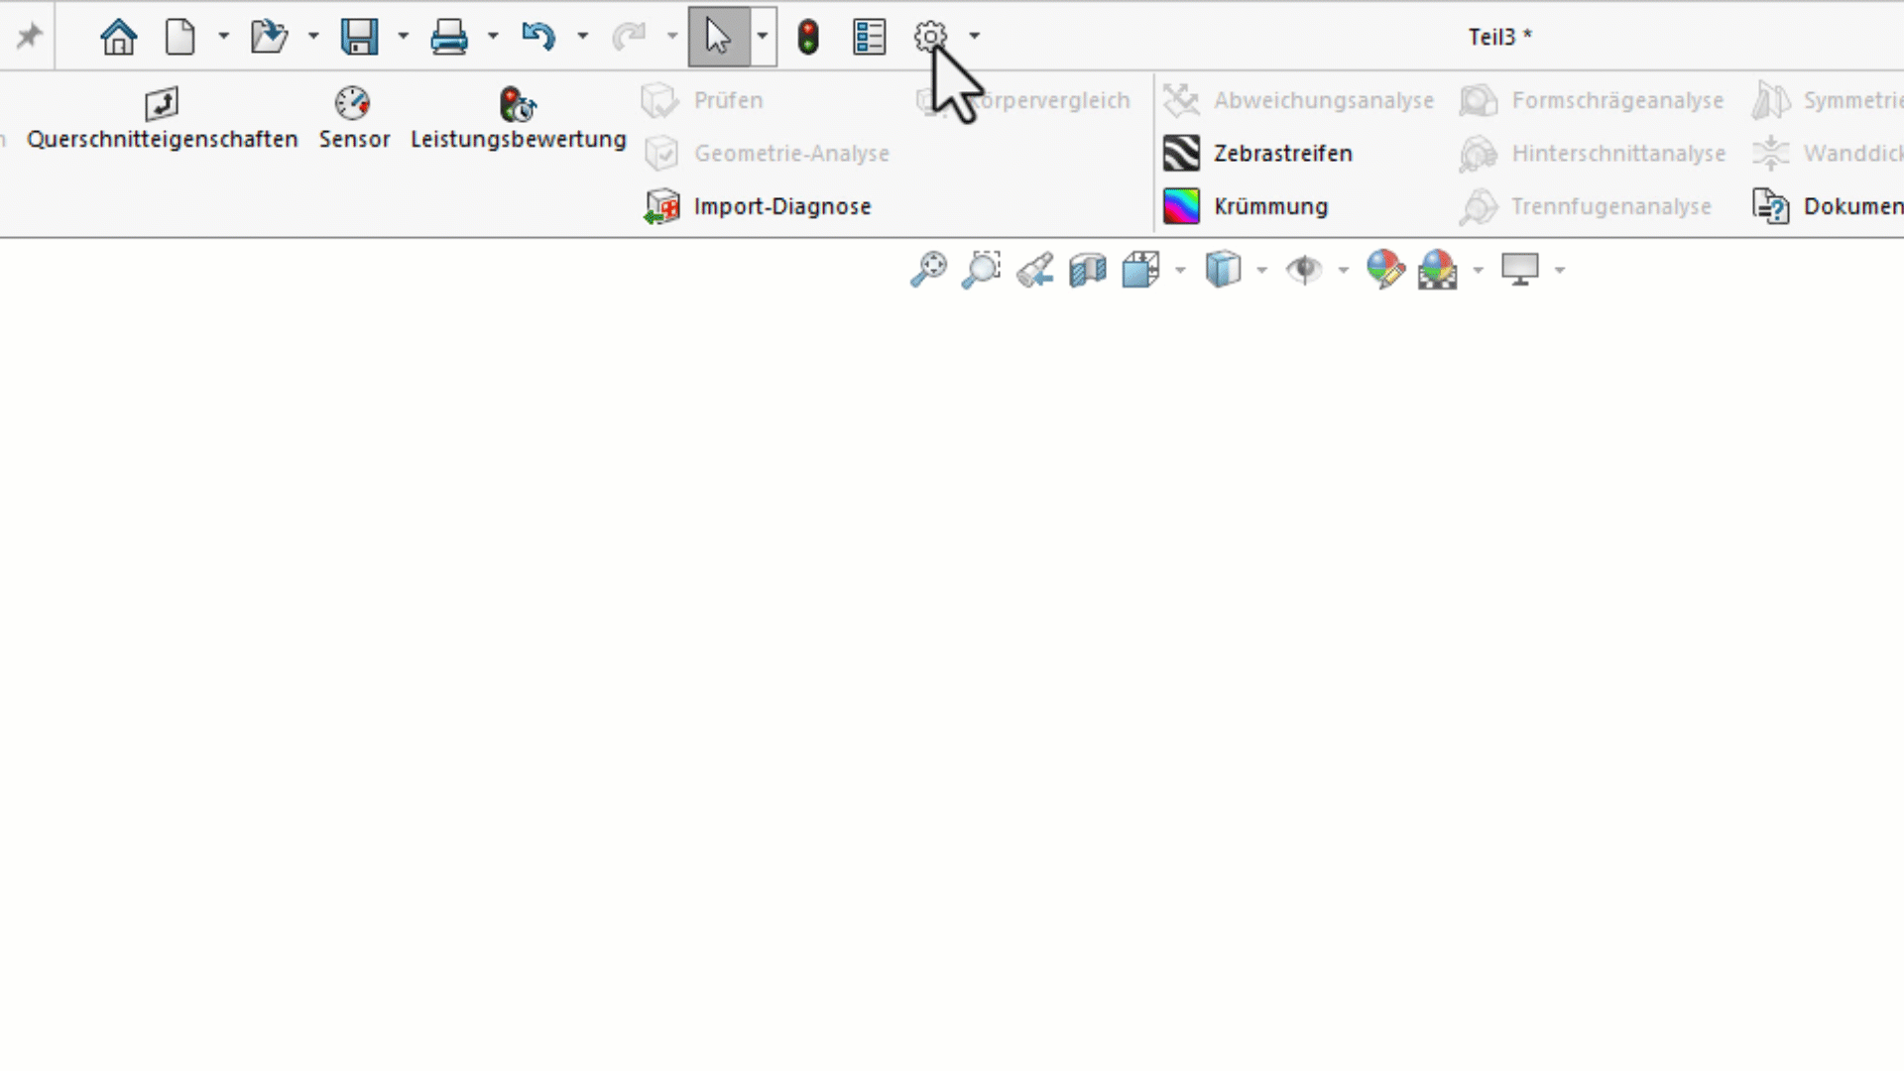1904x1071 pixels.
Task: Open the Select tool dropdown arrow
Action: [763, 37]
